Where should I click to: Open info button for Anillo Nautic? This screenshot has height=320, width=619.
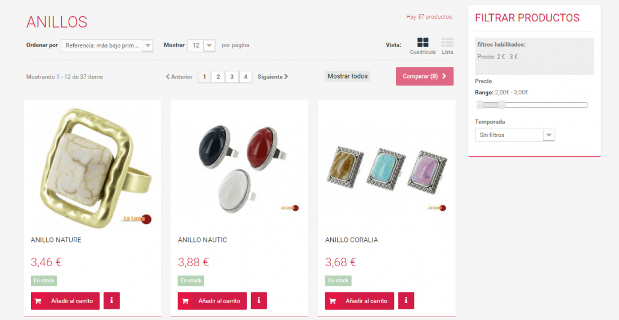259,301
